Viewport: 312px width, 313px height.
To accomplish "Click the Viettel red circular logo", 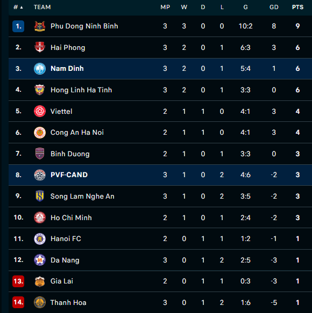I will [40, 111].
